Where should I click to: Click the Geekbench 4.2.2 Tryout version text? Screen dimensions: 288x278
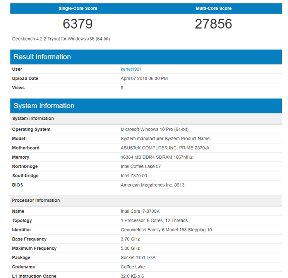pos(61,39)
